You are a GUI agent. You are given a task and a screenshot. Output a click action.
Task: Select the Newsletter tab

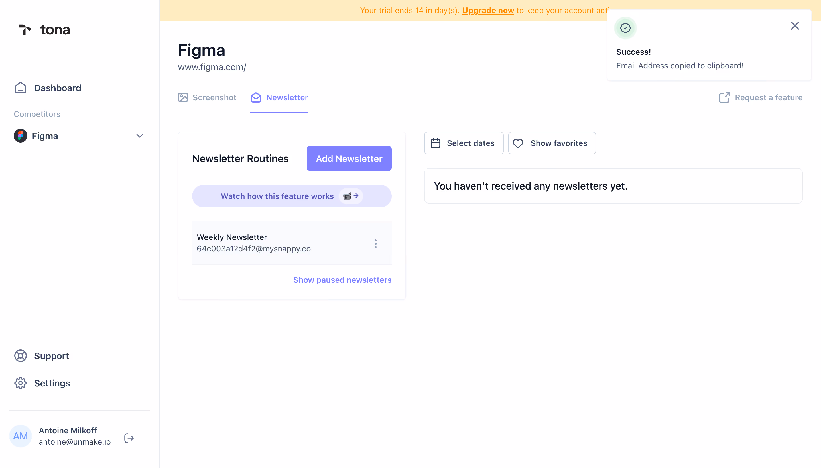pyautogui.click(x=279, y=97)
